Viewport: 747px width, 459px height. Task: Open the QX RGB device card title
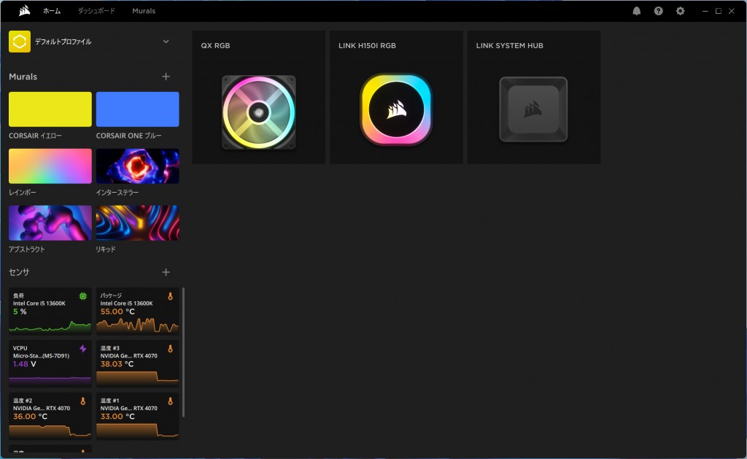(215, 46)
